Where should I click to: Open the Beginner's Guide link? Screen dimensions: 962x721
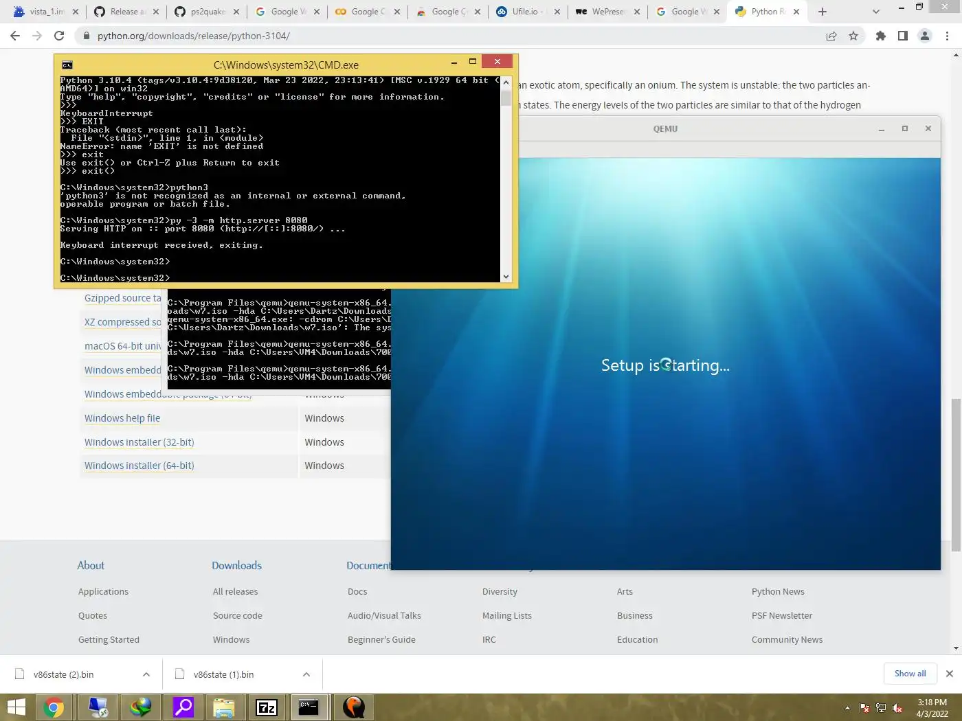point(381,639)
